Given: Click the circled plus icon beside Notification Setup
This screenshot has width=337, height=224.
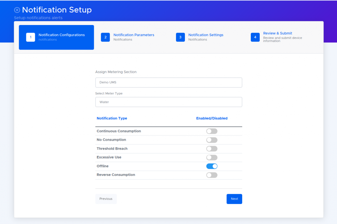Looking at the screenshot, I should point(17,10).
